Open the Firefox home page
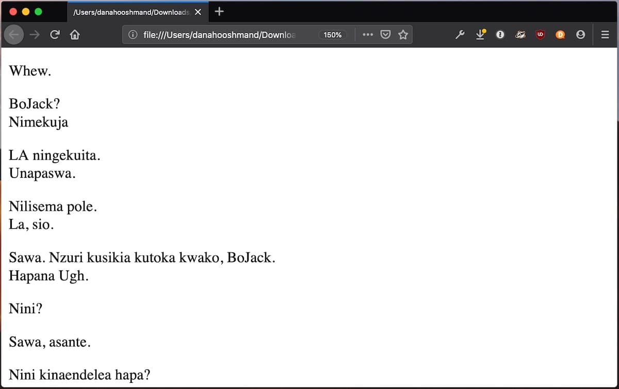 pos(75,35)
